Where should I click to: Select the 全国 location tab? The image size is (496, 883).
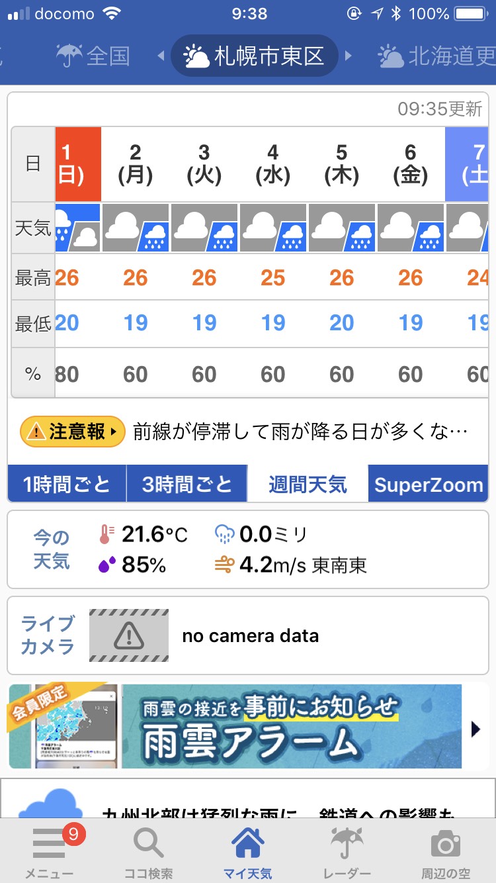(x=93, y=56)
